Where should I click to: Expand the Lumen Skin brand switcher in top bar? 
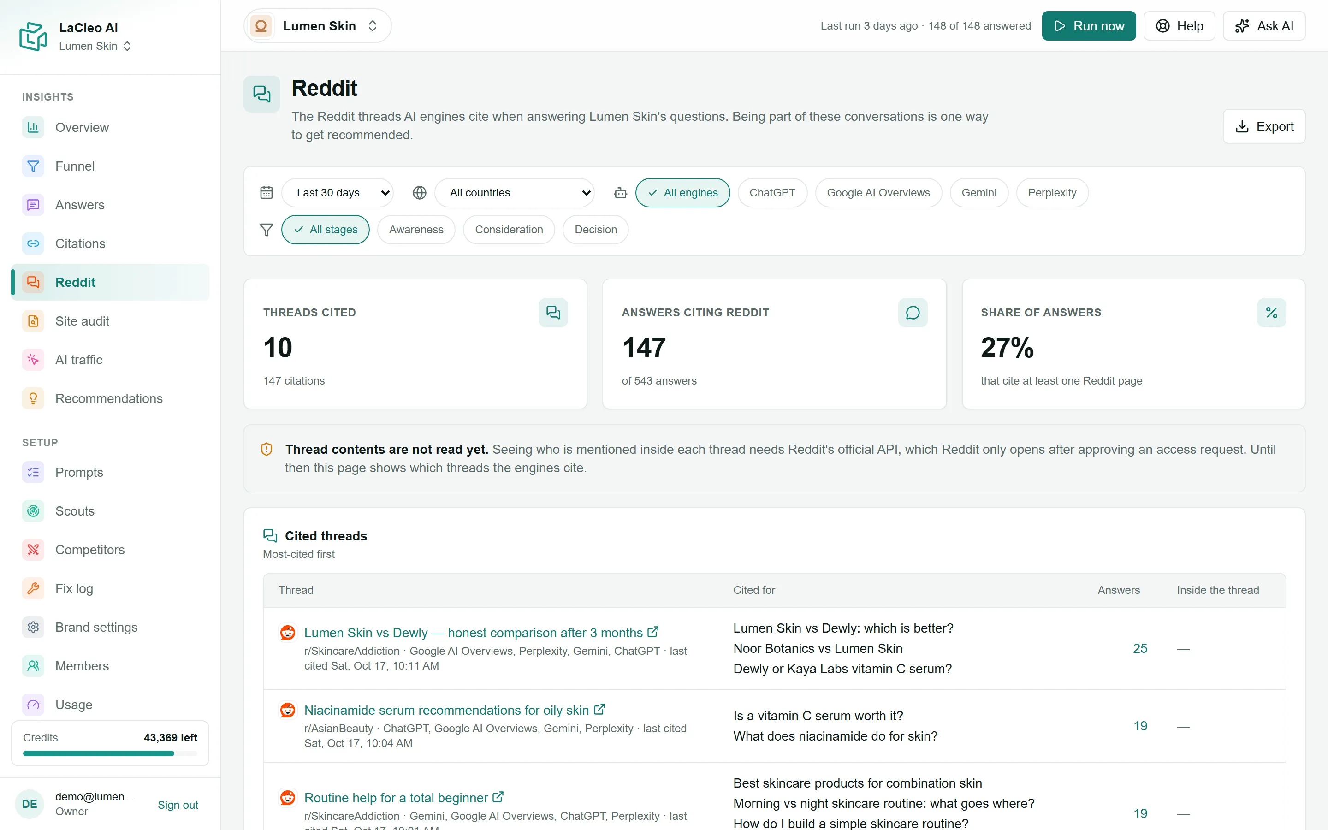click(318, 26)
